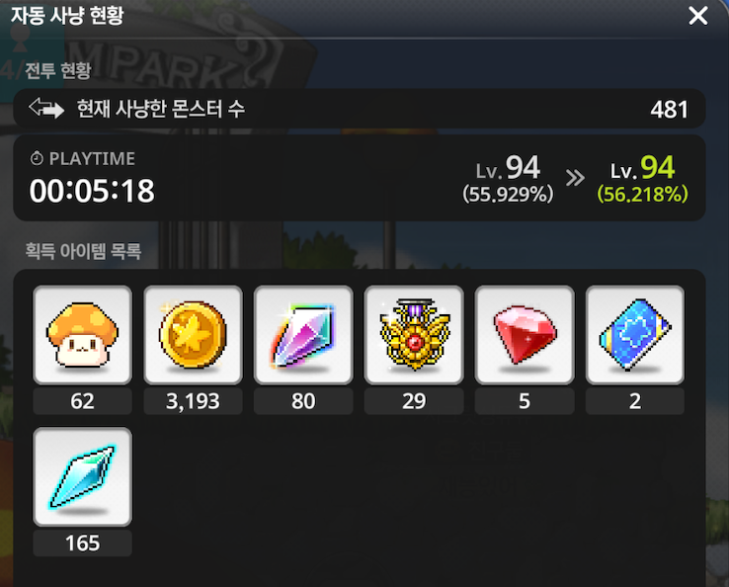This screenshot has height=587, width=729.
Task: Click the 전투 현황 section heading
Action: (x=57, y=71)
